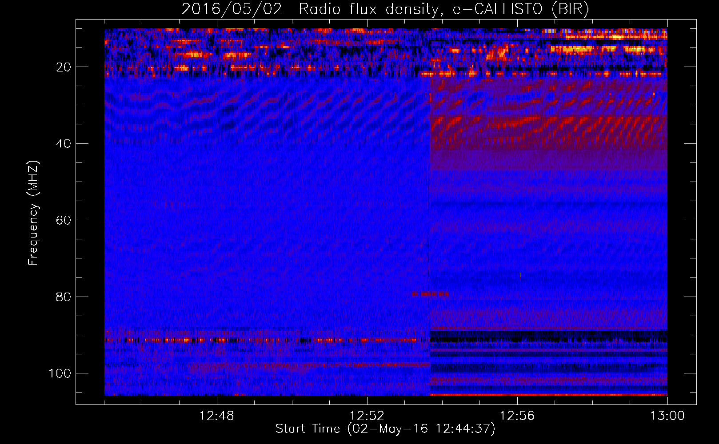Click the small yellow spike near 12:56

click(520, 275)
